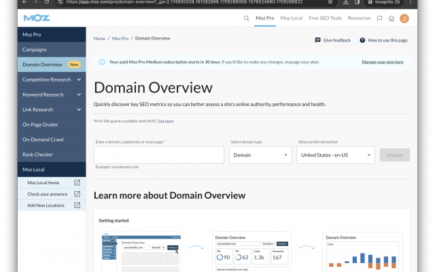The height and width of the screenshot is (272, 435).
Task: Open browser three-dot menu
Action: click(411, 2)
